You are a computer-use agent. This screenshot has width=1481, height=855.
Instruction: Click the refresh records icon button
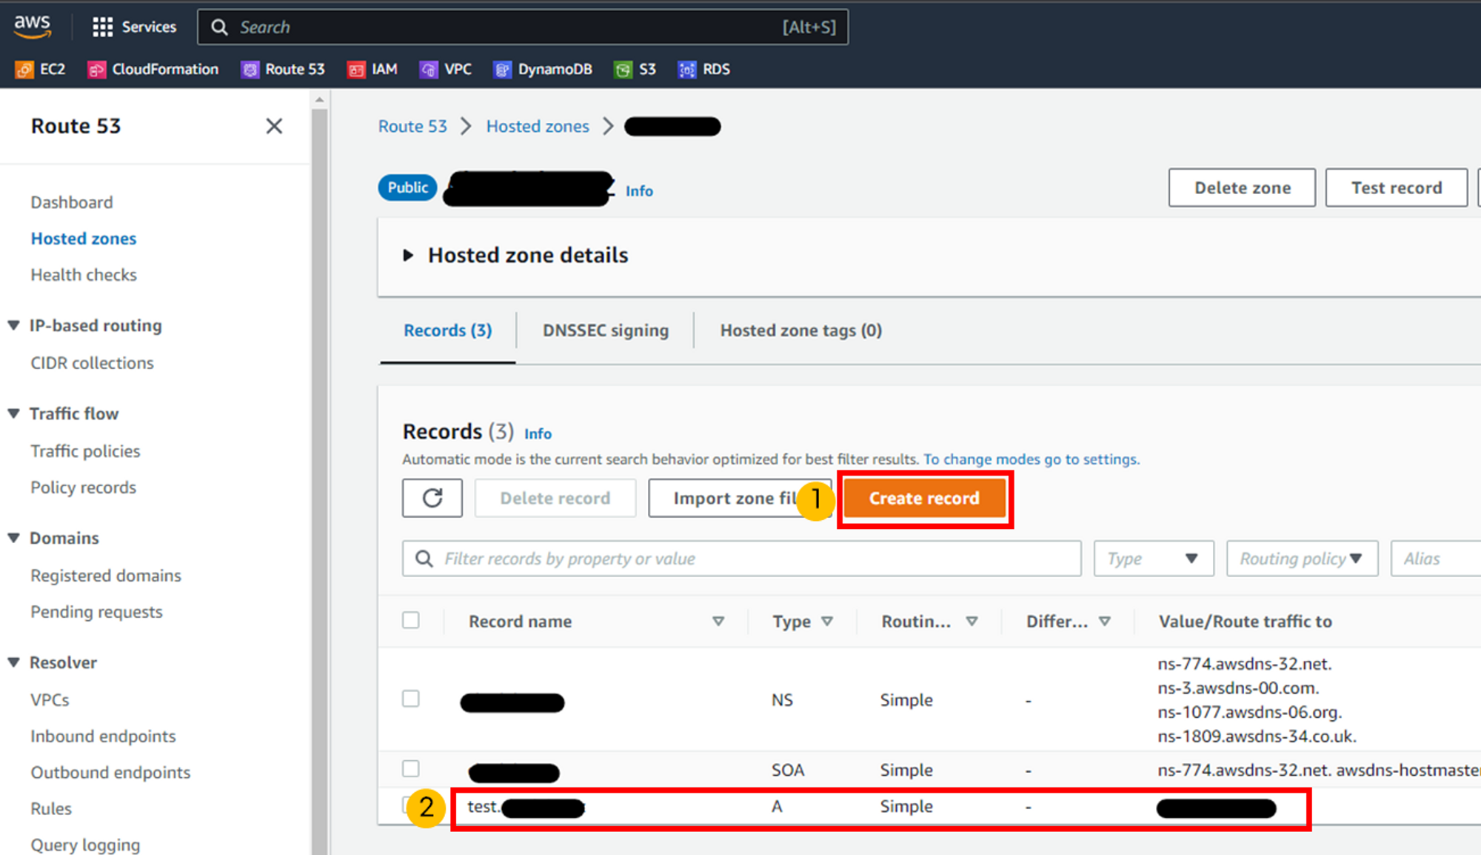[x=432, y=498]
